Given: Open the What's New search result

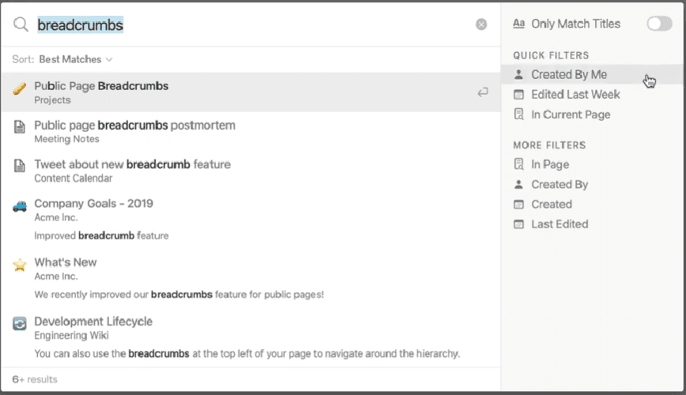Looking at the screenshot, I should coord(66,262).
